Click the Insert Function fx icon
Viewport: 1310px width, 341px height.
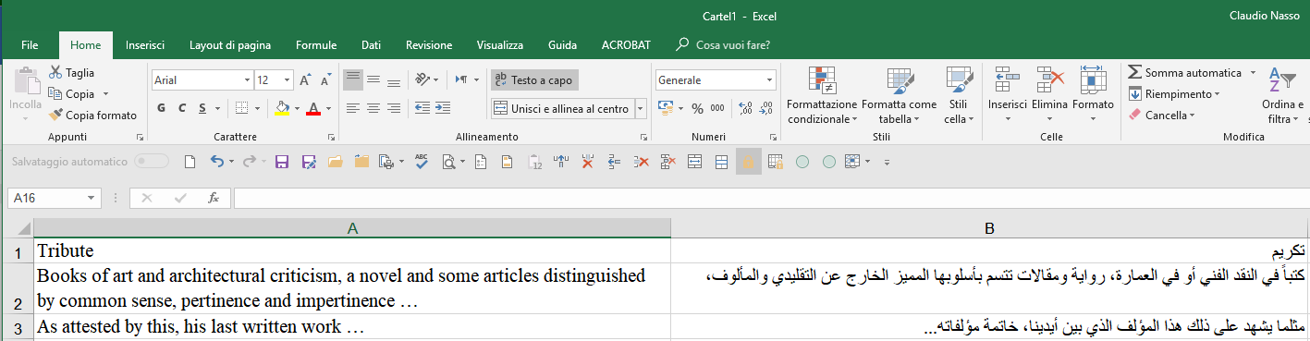click(x=213, y=198)
